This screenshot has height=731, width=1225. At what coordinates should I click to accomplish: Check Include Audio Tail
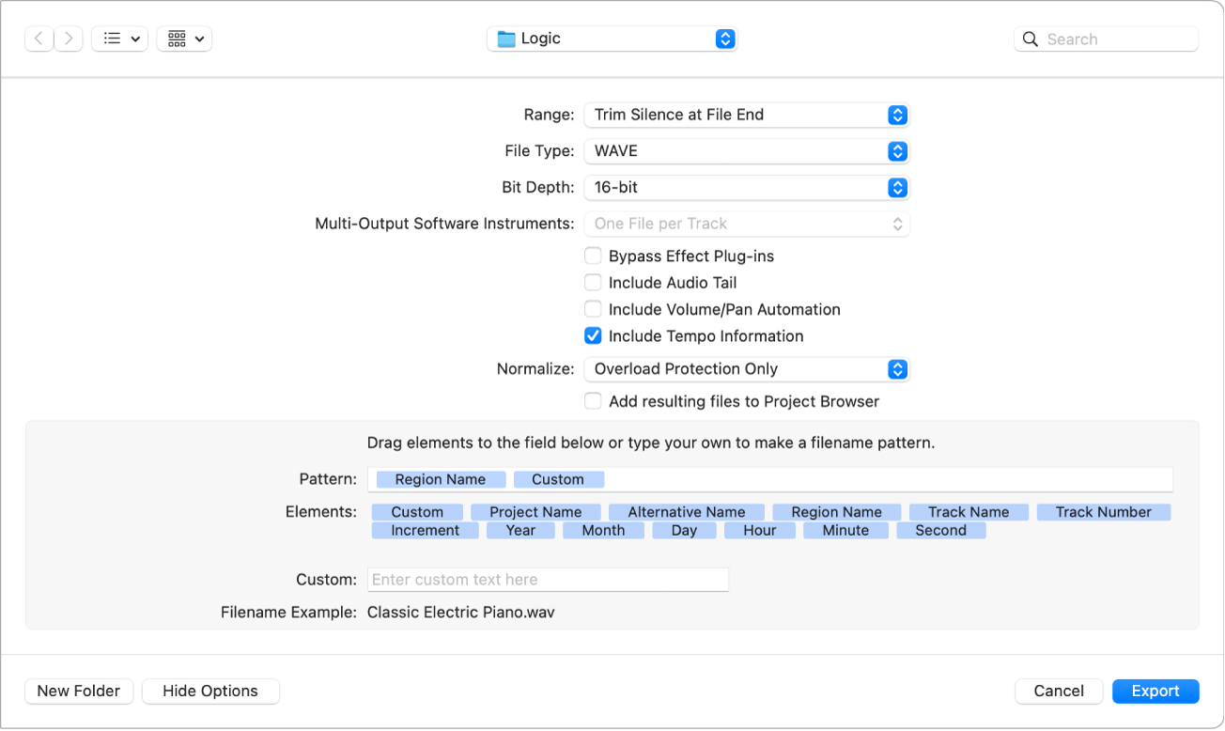(593, 282)
